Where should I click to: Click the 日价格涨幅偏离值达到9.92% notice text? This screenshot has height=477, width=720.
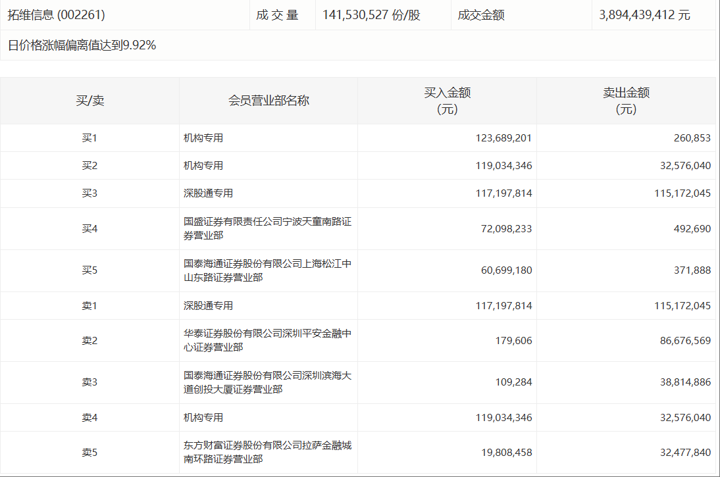[x=82, y=45]
